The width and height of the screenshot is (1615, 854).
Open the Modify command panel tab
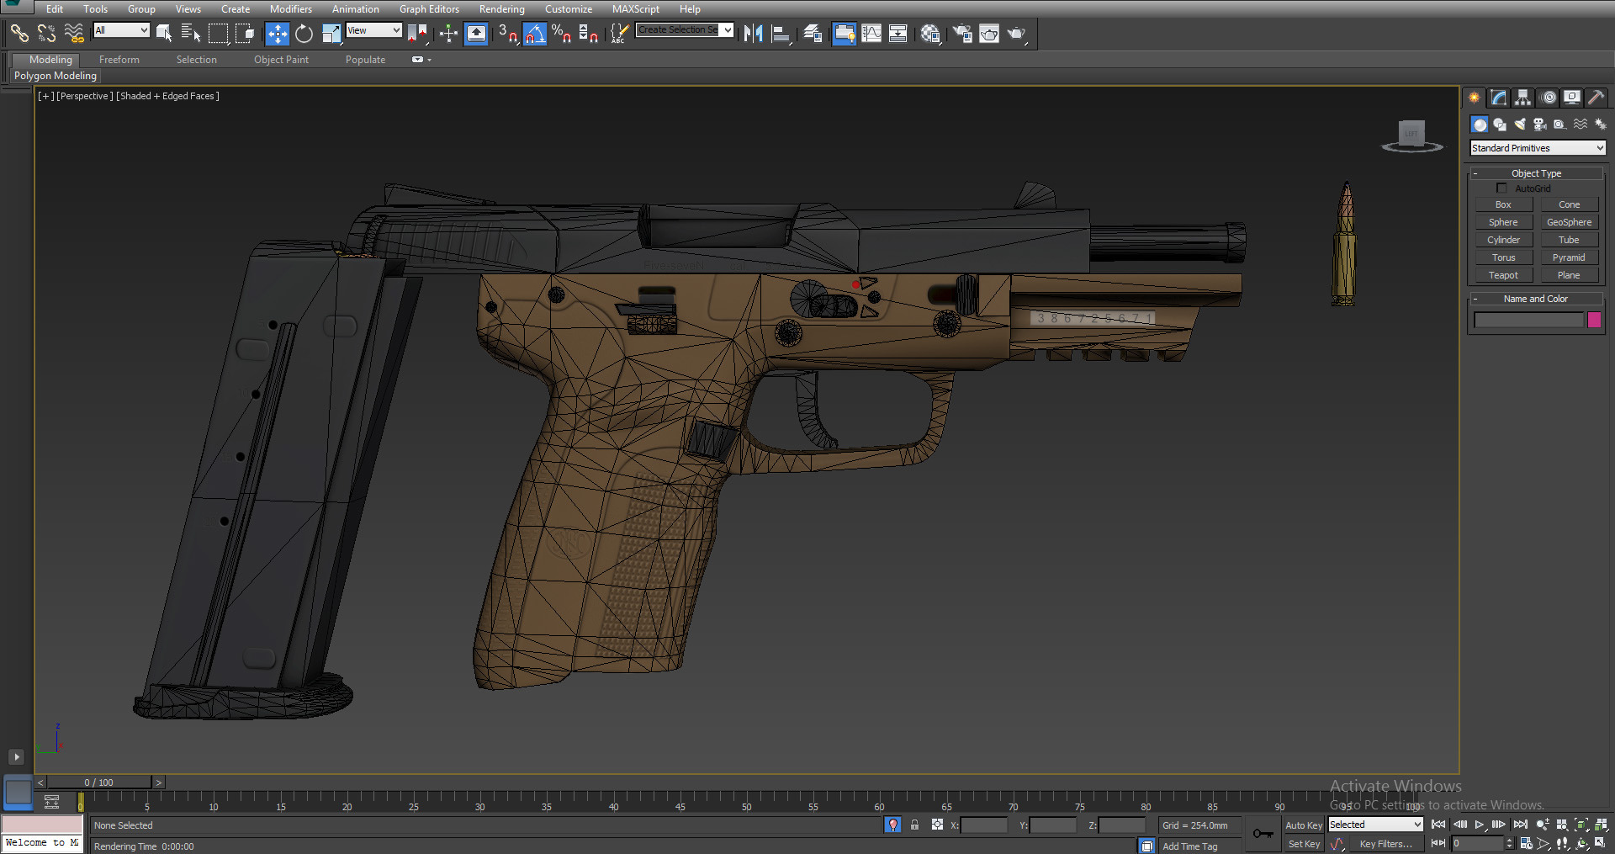tap(1498, 98)
